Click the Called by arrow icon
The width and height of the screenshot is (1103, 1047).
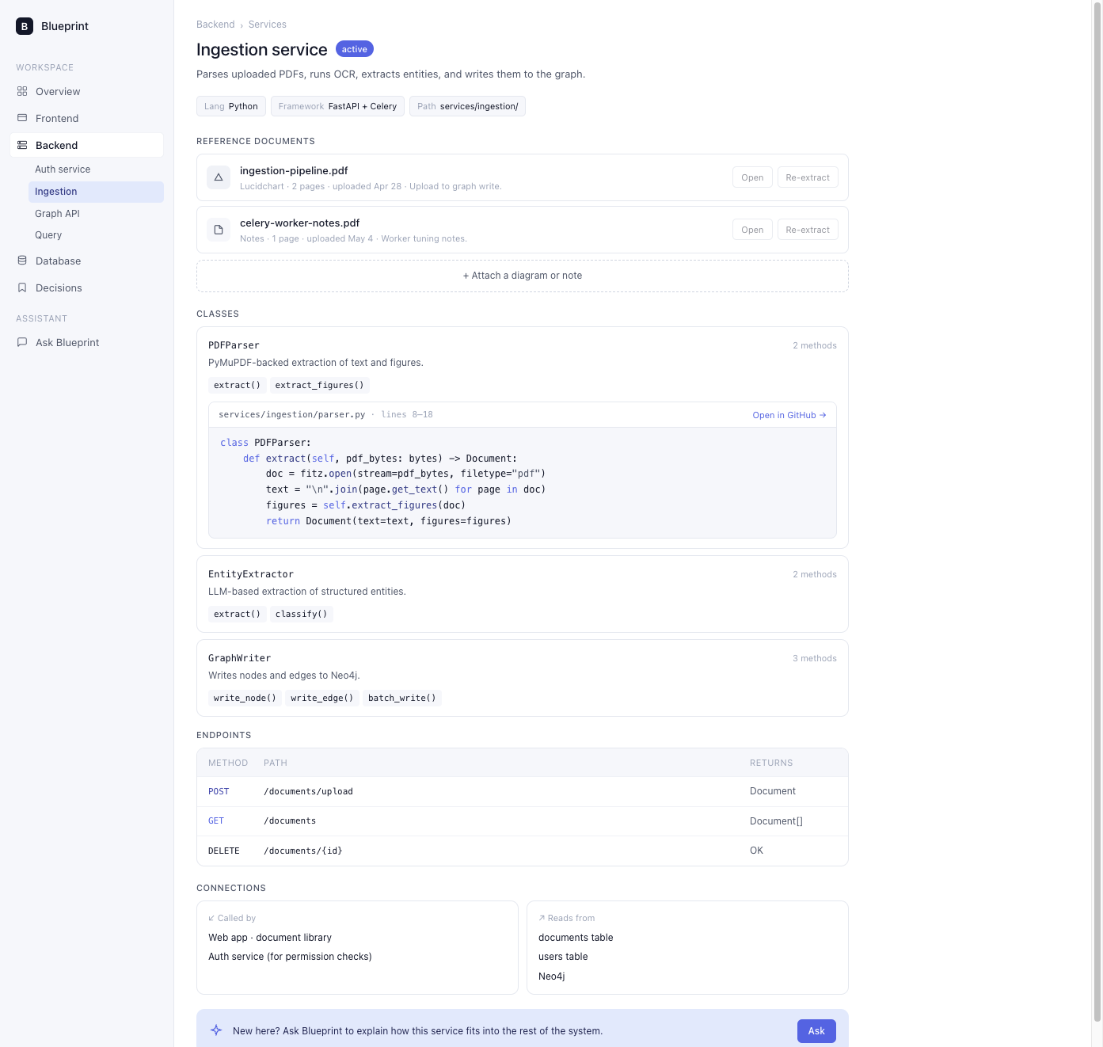[211, 918]
